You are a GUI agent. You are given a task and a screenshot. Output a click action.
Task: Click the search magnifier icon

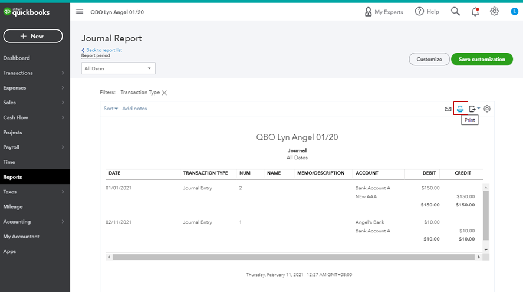tap(455, 12)
